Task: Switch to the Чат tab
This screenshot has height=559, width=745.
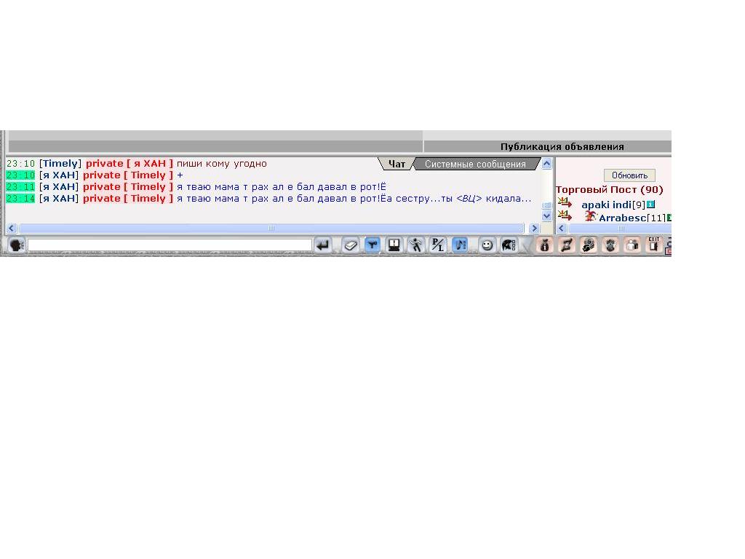Action: (x=397, y=164)
